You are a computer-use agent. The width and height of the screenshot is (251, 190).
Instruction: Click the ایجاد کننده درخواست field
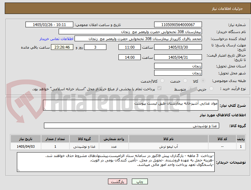[138, 39]
